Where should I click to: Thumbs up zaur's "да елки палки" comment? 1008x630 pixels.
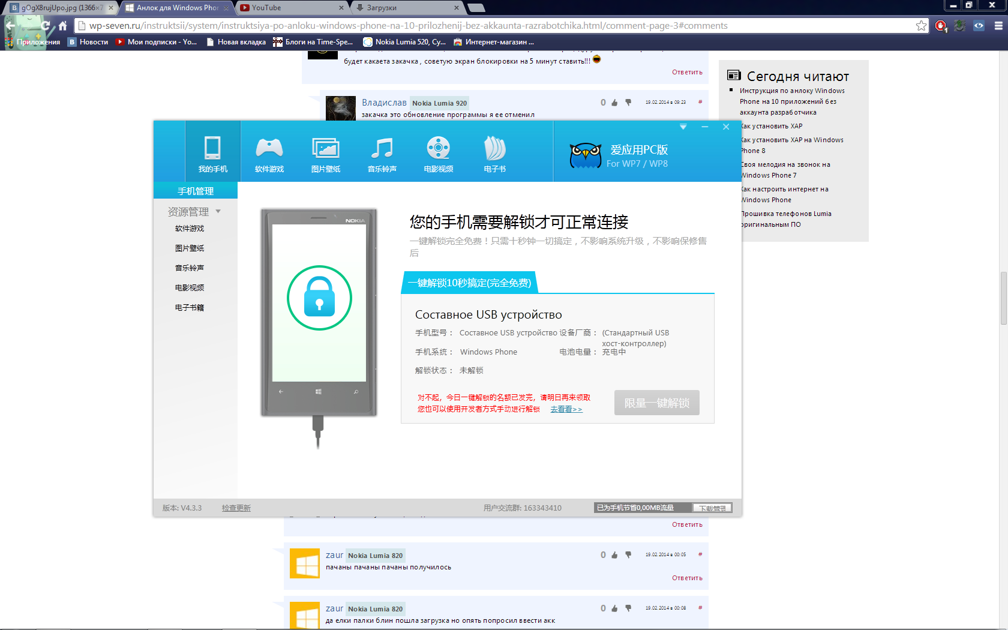(x=614, y=608)
